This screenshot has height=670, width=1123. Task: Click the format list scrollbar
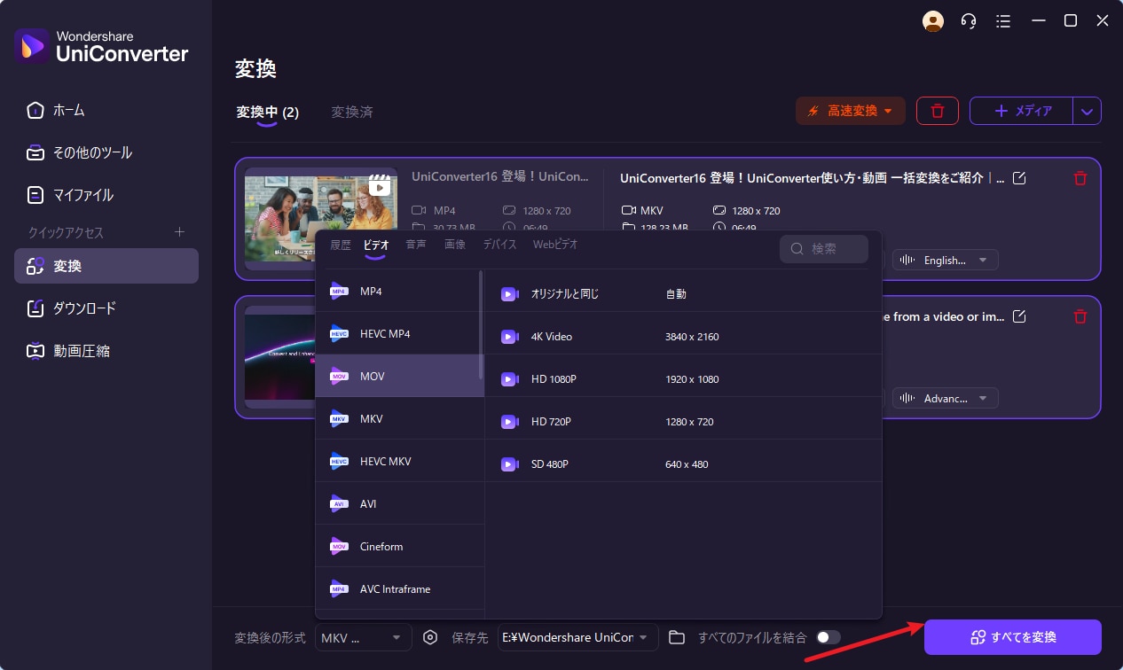tap(482, 323)
